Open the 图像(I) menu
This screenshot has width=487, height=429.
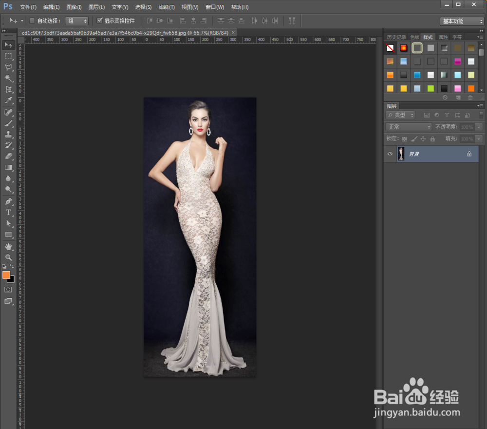tap(74, 7)
